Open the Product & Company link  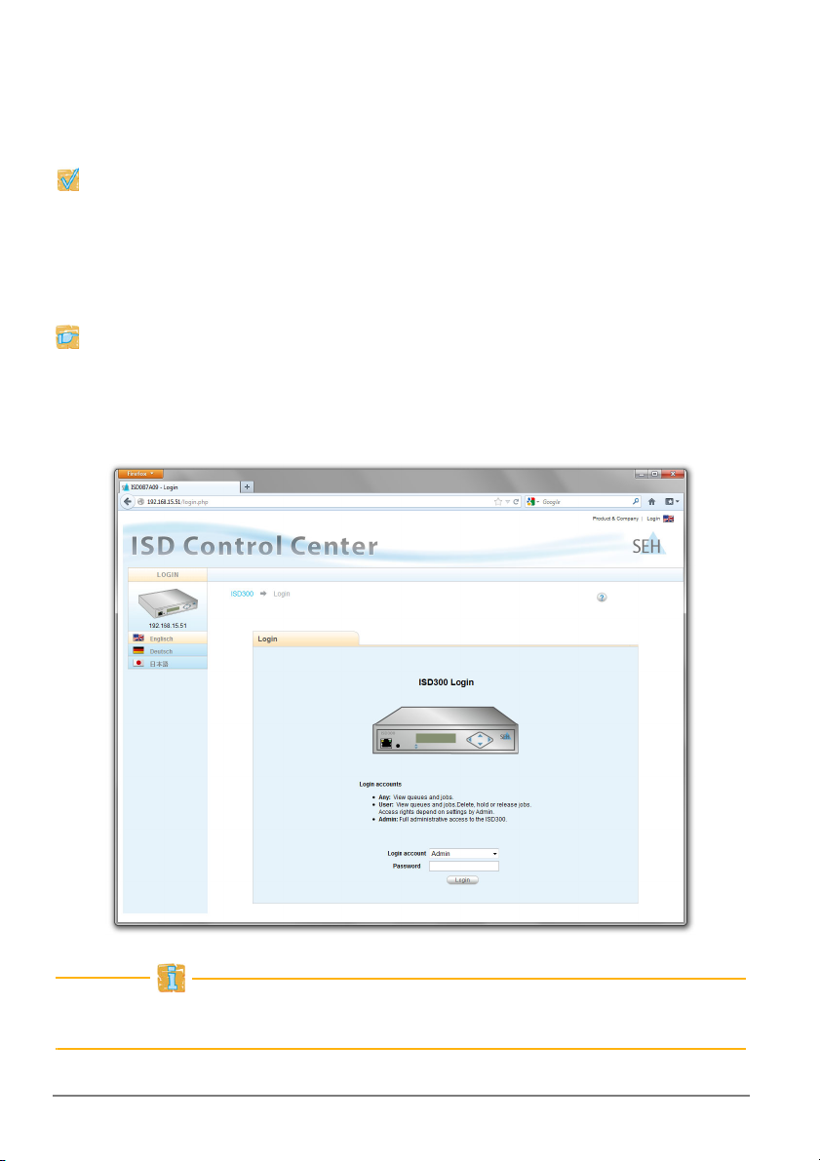point(615,519)
